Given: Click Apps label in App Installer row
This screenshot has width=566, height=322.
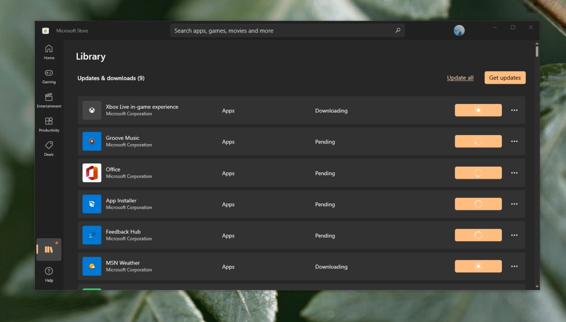Looking at the screenshot, I should [228, 204].
